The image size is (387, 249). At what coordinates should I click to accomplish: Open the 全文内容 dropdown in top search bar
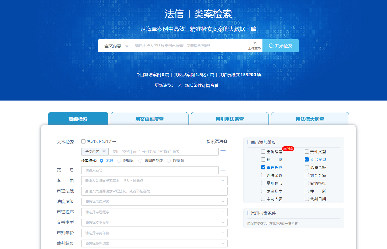[x=116, y=46]
